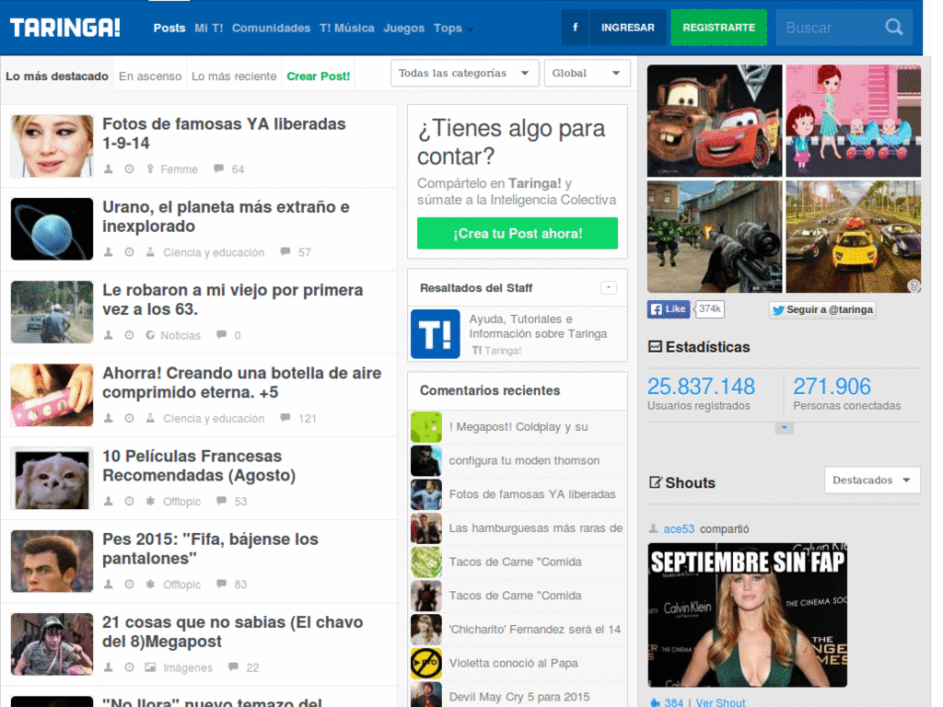Image resolution: width=943 pixels, height=707 pixels.
Task: Click REGISTRARTE button
Action: coord(718,28)
